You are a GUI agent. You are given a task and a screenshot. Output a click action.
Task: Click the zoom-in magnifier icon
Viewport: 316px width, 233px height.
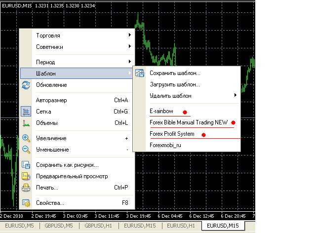pyautogui.click(x=26, y=138)
